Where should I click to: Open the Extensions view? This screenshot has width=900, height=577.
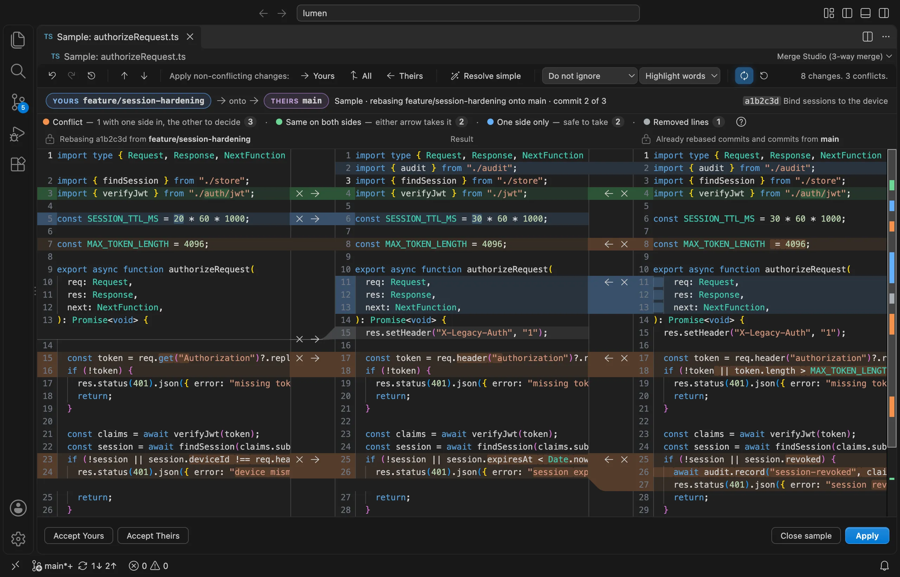[x=18, y=164]
